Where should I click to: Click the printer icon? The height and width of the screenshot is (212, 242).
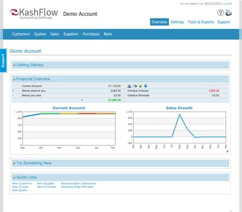tap(229, 13)
